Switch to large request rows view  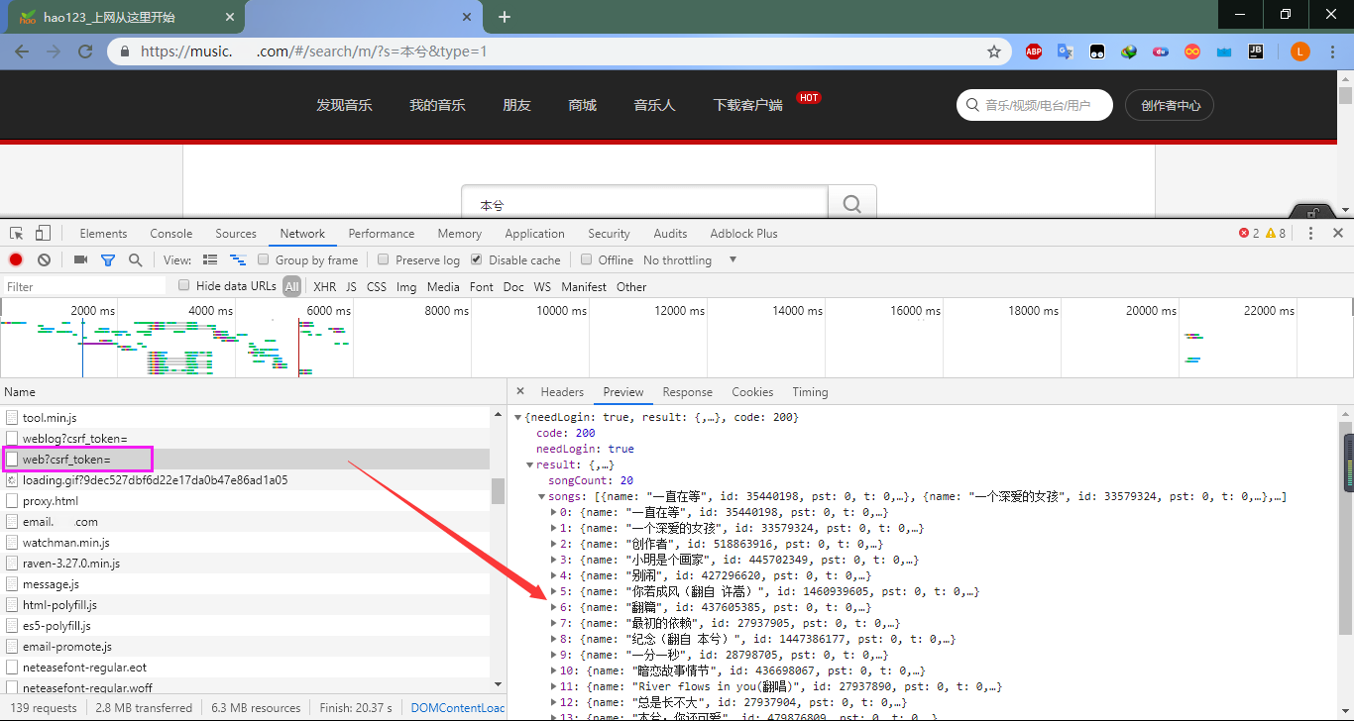click(210, 259)
